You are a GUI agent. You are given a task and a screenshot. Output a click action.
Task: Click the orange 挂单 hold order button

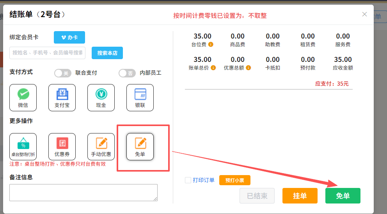pos(300,196)
